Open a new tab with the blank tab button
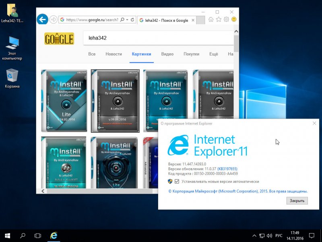The image size is (322, 242). 200,20
